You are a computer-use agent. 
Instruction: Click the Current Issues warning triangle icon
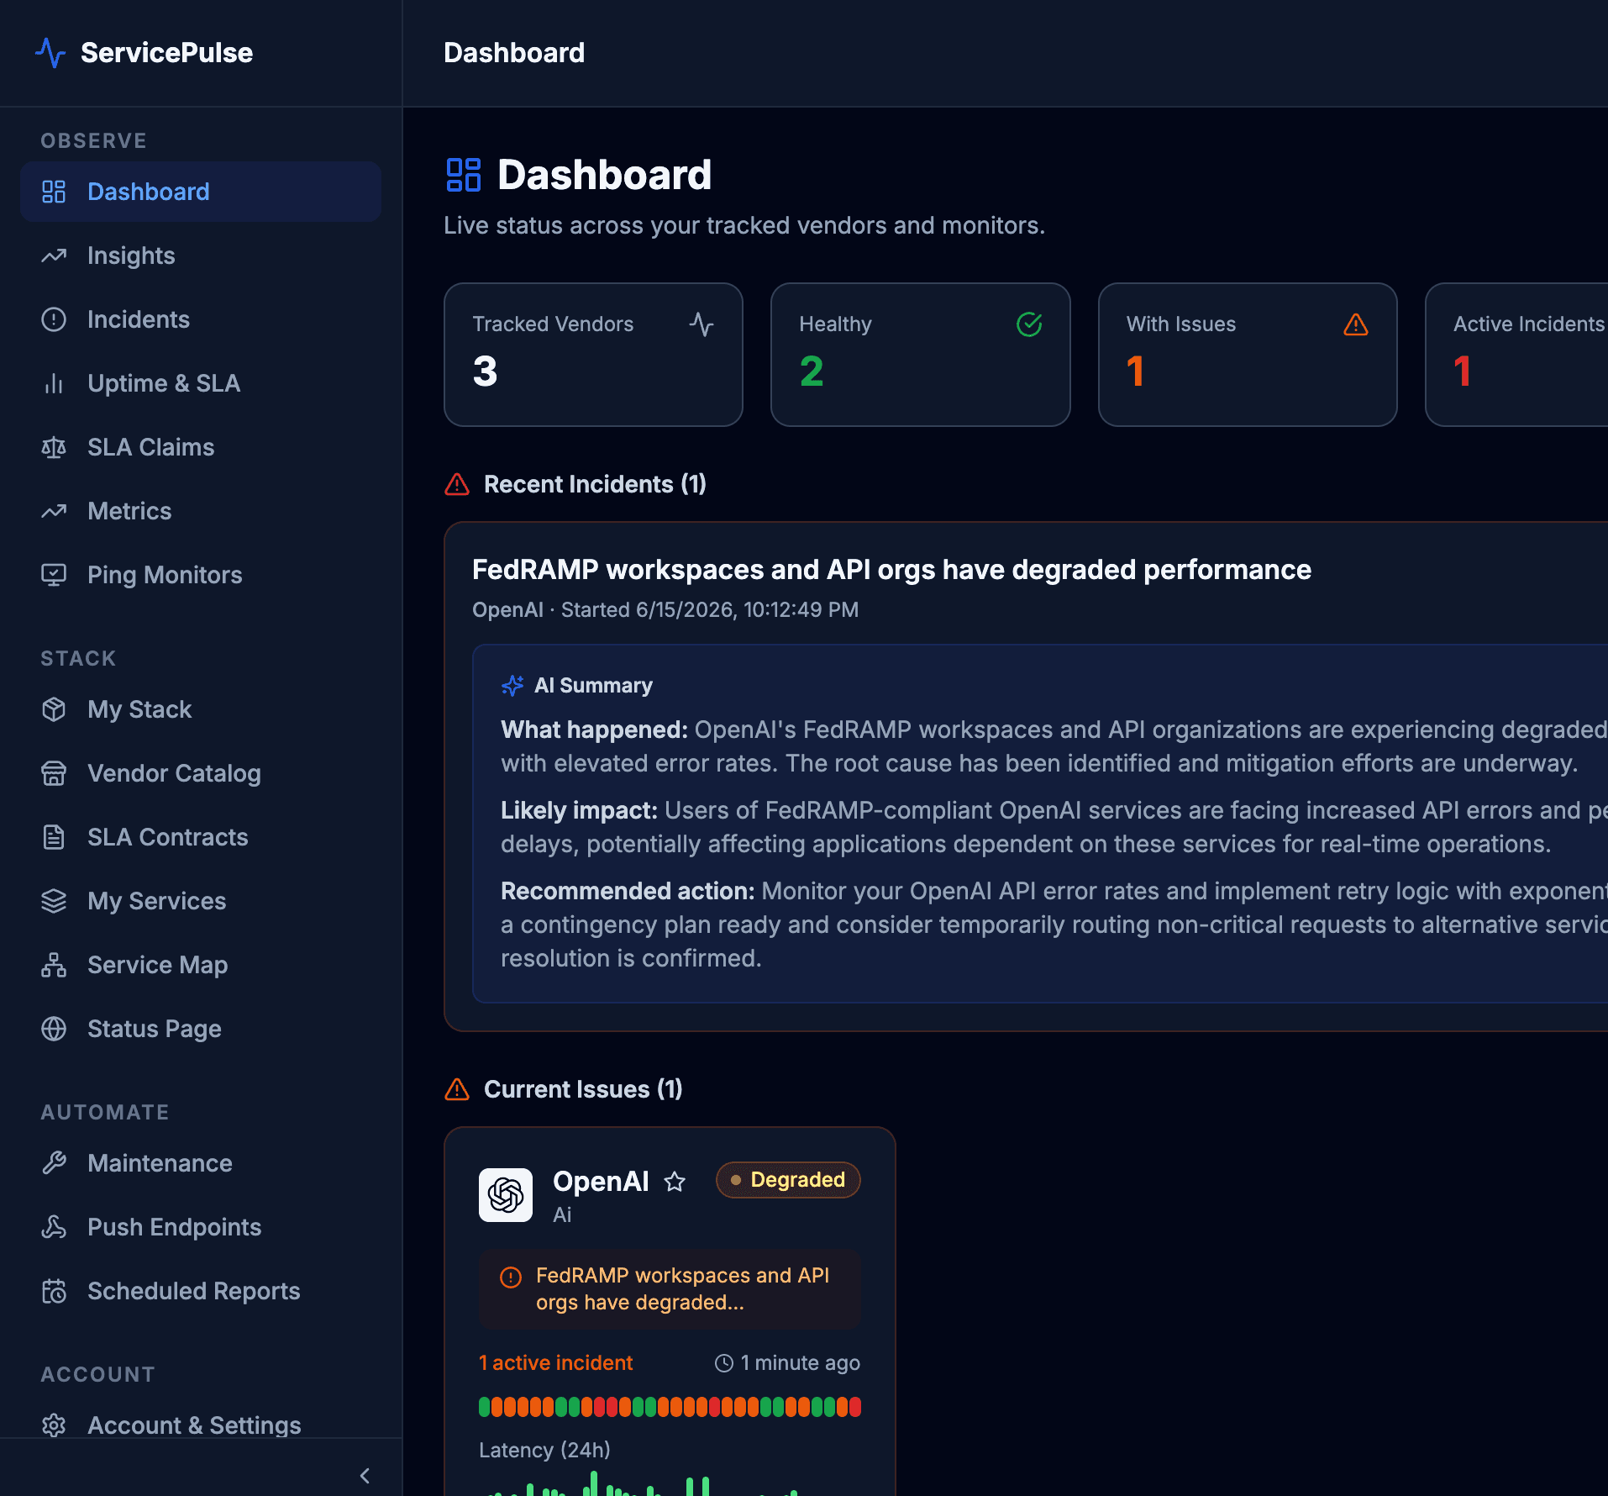pos(457,1089)
